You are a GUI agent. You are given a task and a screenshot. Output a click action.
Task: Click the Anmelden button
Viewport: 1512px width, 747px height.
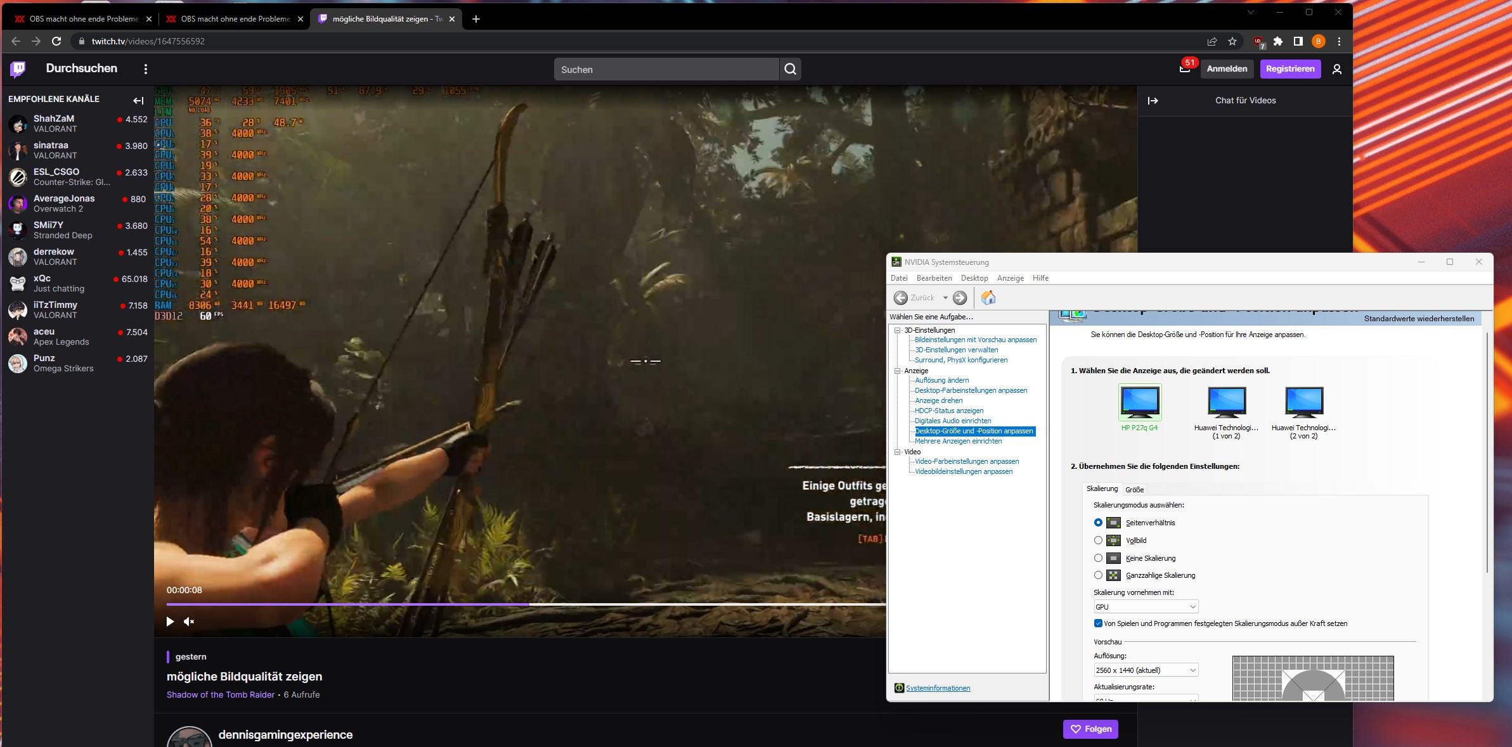[x=1227, y=68]
